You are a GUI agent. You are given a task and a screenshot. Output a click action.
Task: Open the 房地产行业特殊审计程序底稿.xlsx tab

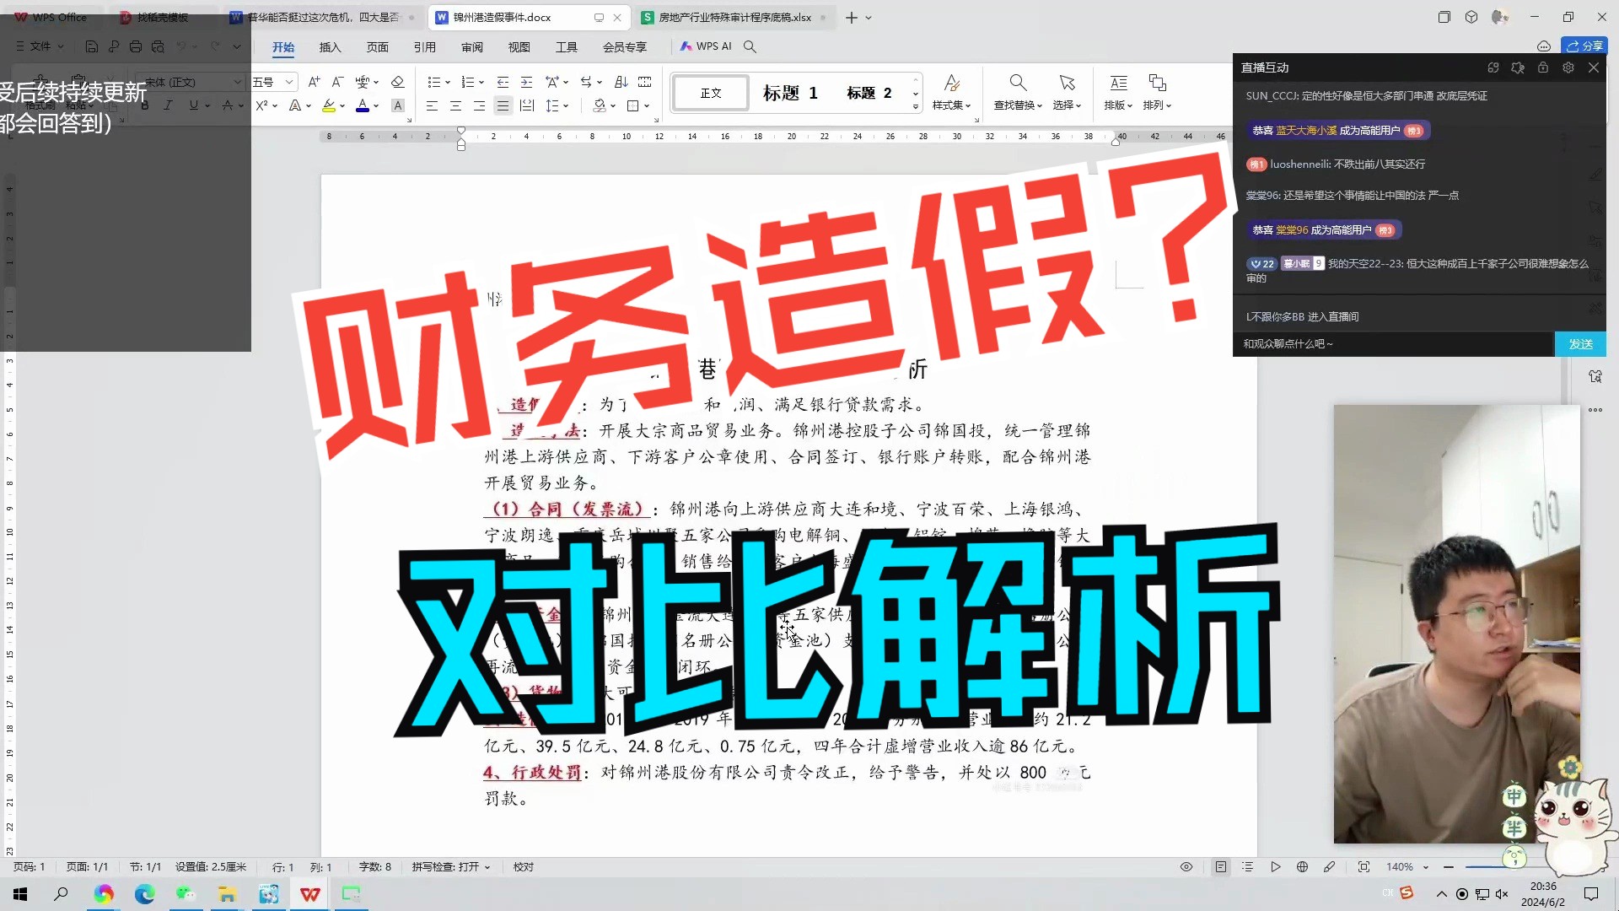[x=729, y=17]
